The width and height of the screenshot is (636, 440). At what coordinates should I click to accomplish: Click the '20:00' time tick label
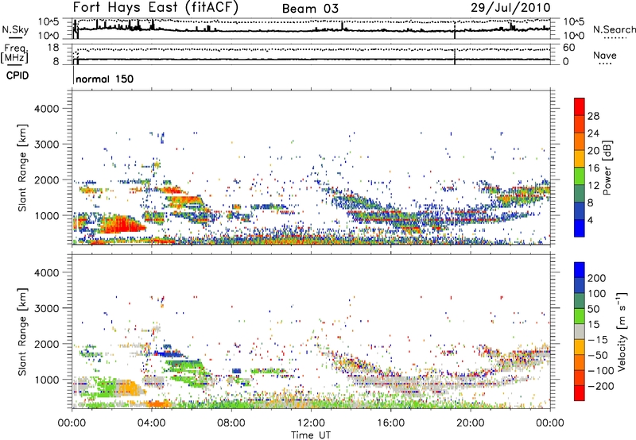(470, 423)
